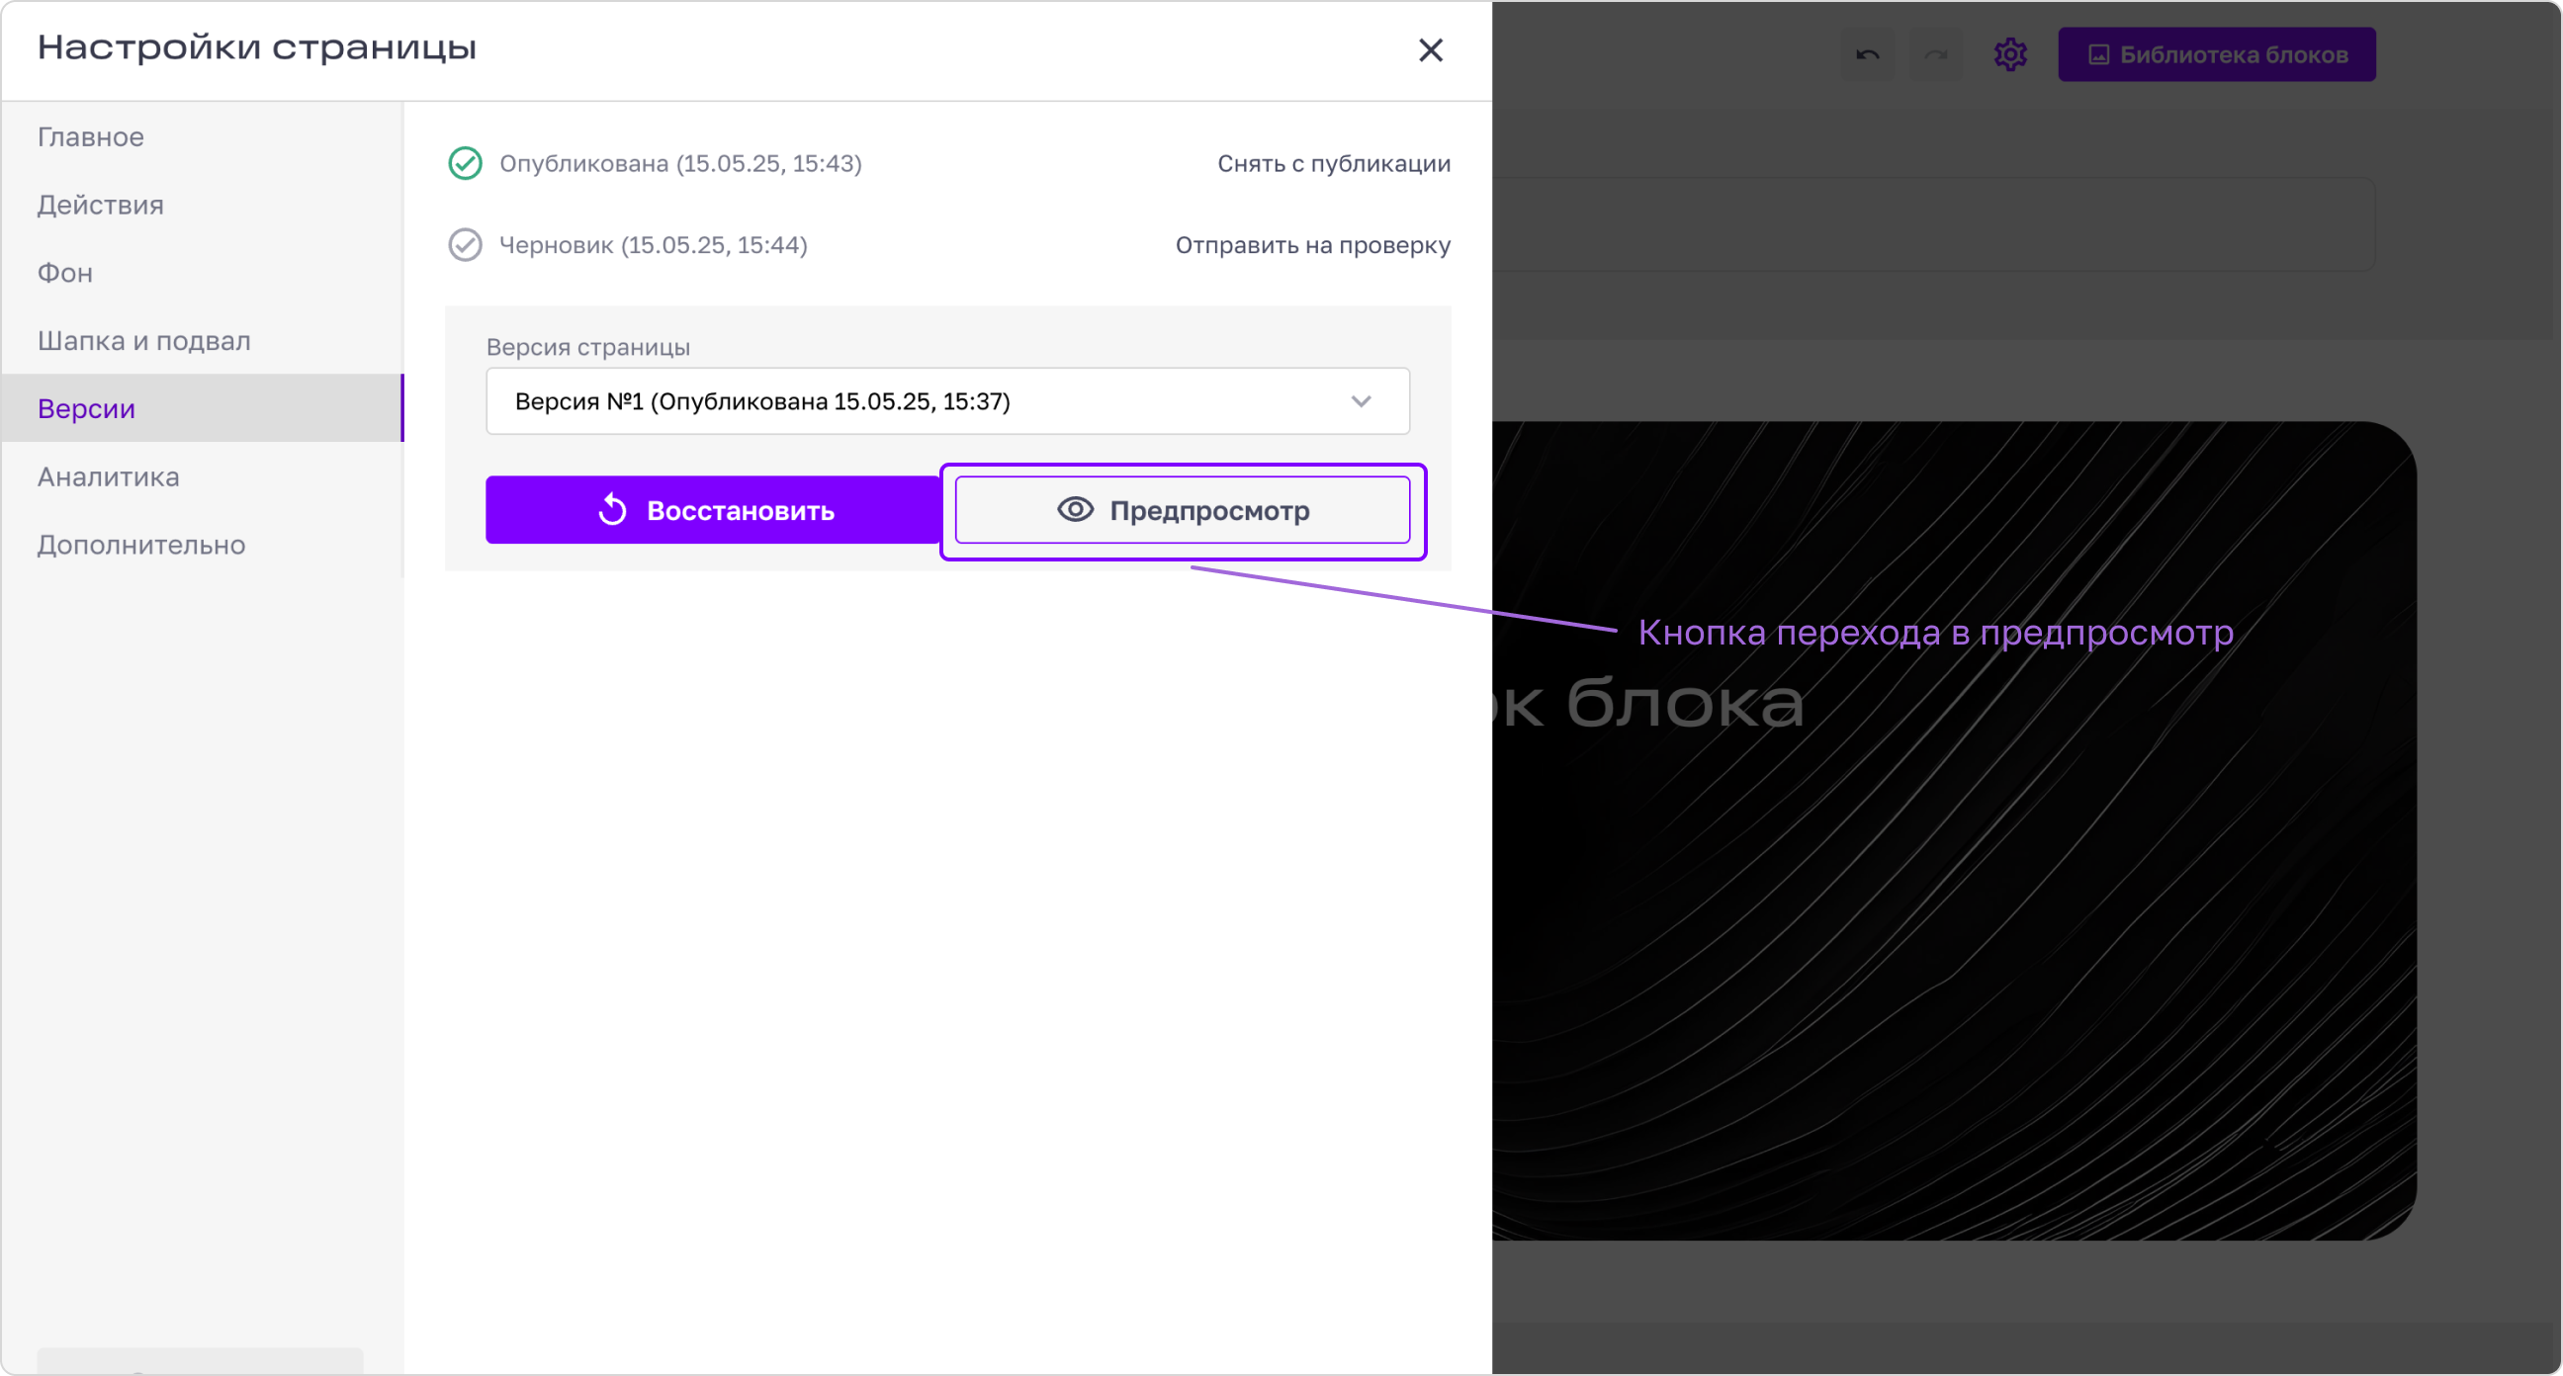The image size is (2563, 1376).
Task: Click the restore arrow icon in Восстановить
Action: pyautogui.click(x=613, y=509)
